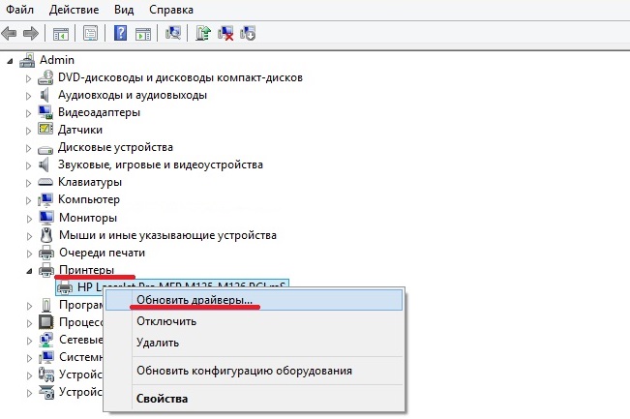Expand the Видеоадаптеры node
This screenshot has width=630, height=419.
28,113
